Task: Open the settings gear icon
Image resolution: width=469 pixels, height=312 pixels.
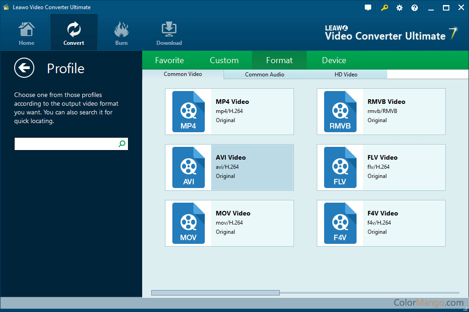Action: 400,8
